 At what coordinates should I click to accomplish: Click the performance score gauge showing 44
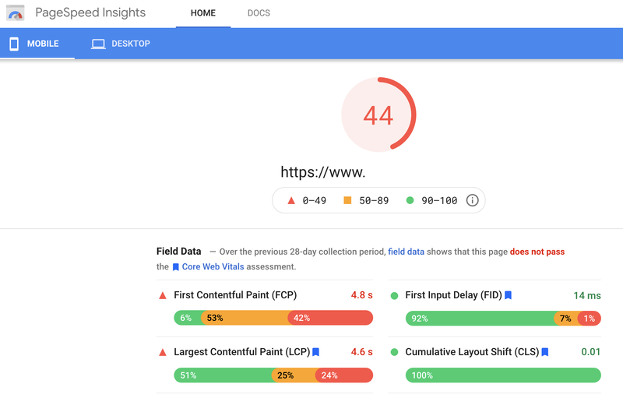point(378,114)
